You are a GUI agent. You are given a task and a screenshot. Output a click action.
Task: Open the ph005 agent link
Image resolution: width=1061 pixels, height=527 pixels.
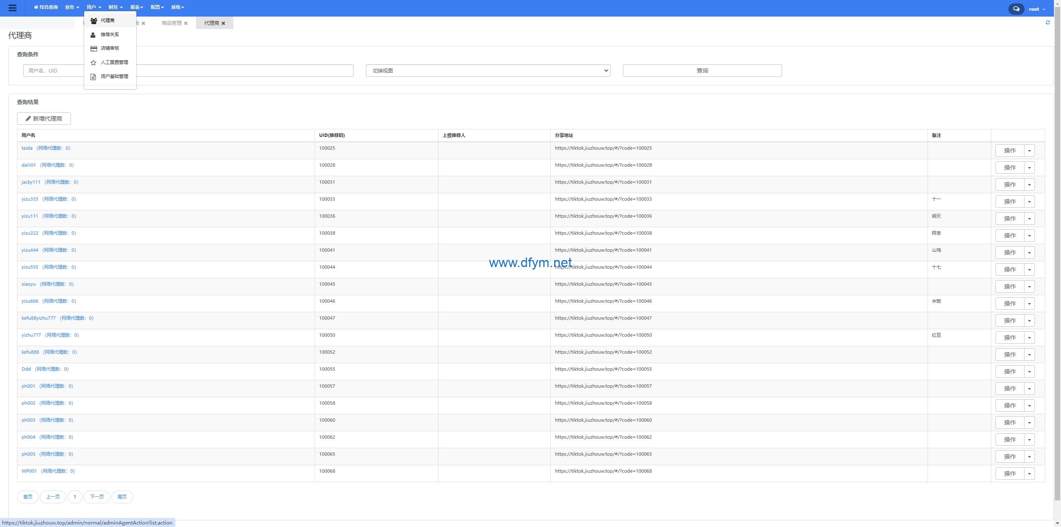click(x=47, y=454)
